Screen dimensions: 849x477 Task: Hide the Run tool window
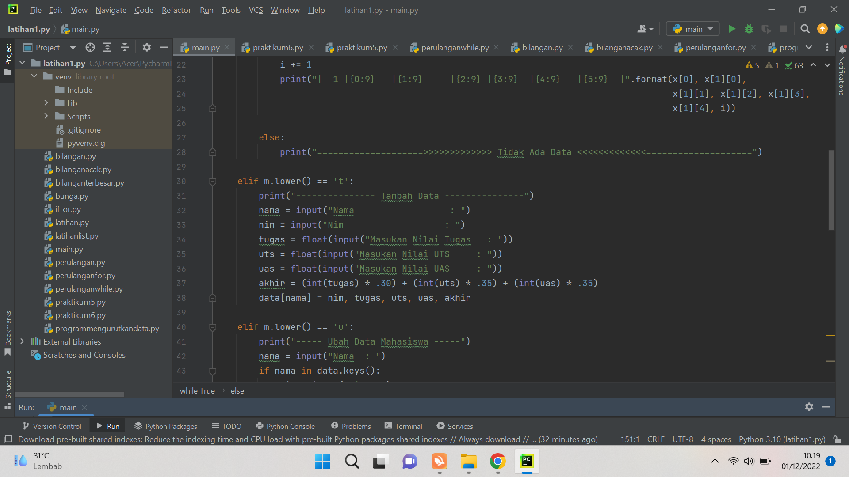(x=826, y=407)
